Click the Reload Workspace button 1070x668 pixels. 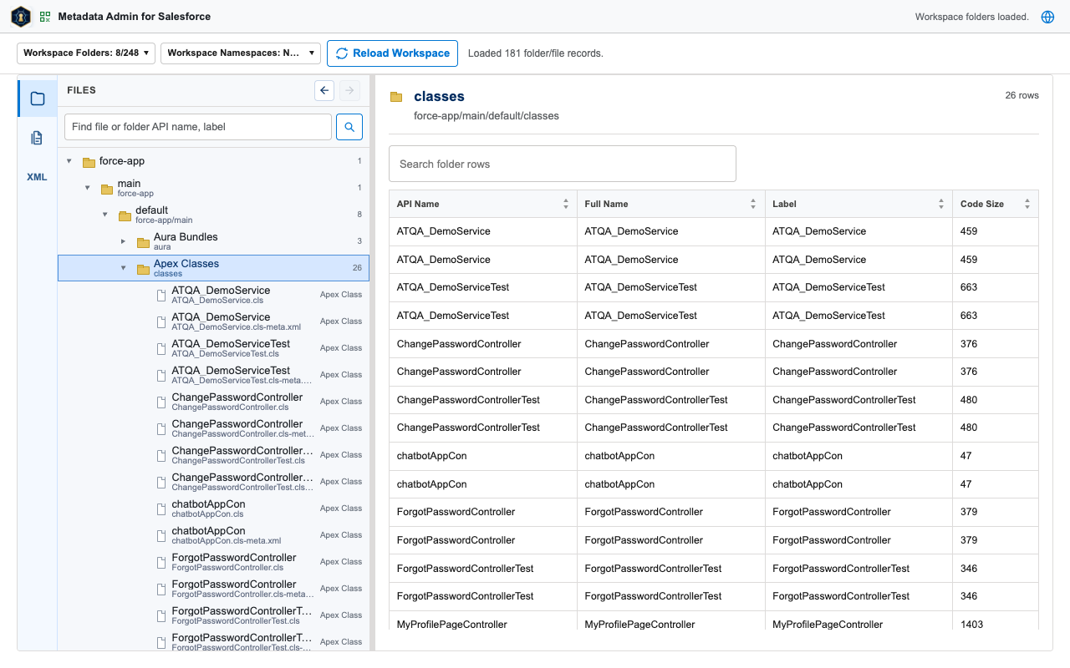point(392,53)
